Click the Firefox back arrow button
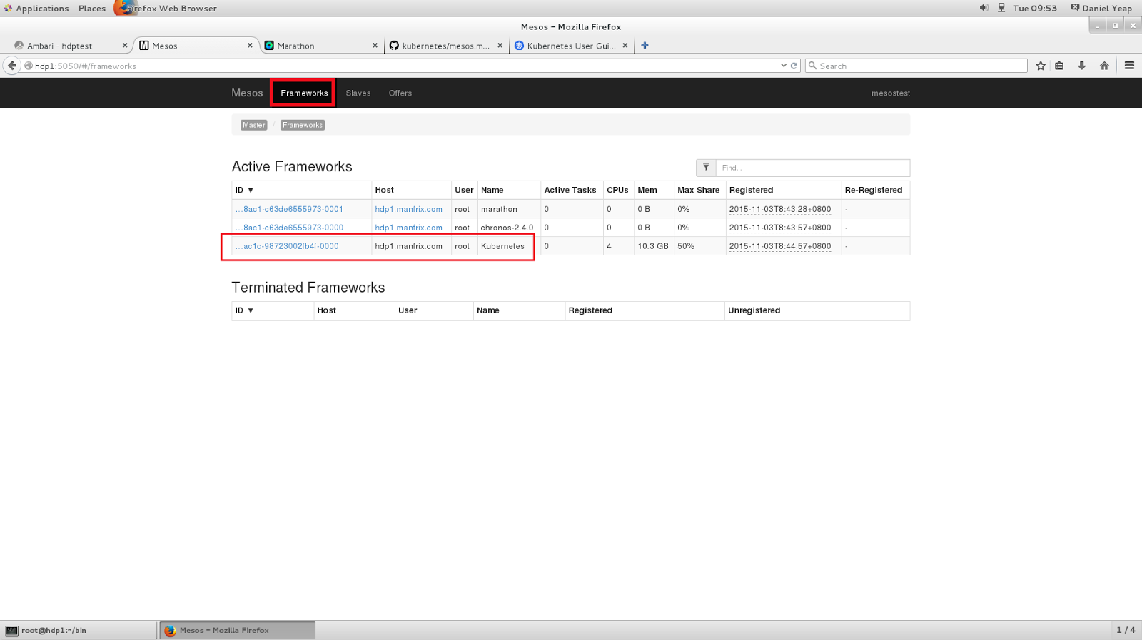 (12, 66)
